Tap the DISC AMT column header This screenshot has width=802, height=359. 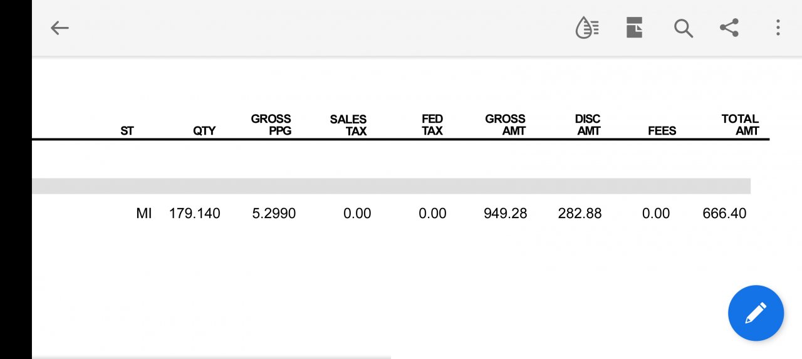588,125
